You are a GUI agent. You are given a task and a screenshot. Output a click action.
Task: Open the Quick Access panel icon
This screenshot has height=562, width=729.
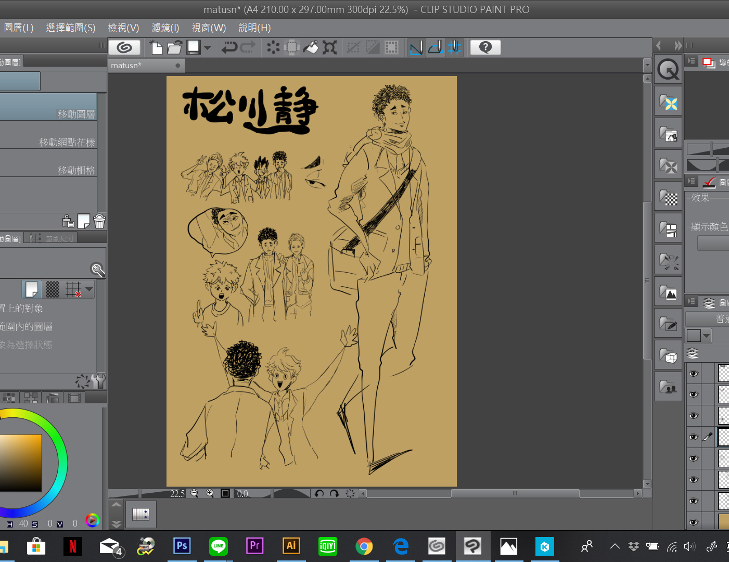(668, 69)
